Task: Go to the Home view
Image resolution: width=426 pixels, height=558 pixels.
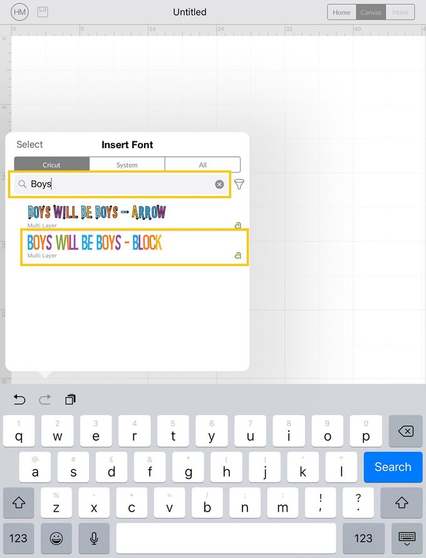Action: pyautogui.click(x=341, y=12)
